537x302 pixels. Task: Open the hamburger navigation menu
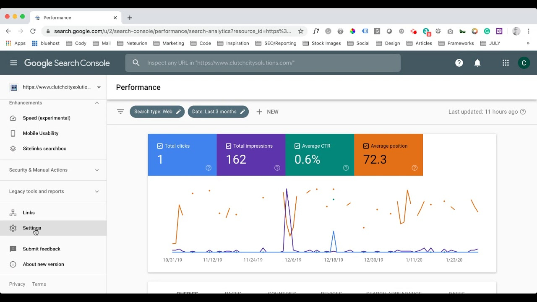click(x=14, y=63)
